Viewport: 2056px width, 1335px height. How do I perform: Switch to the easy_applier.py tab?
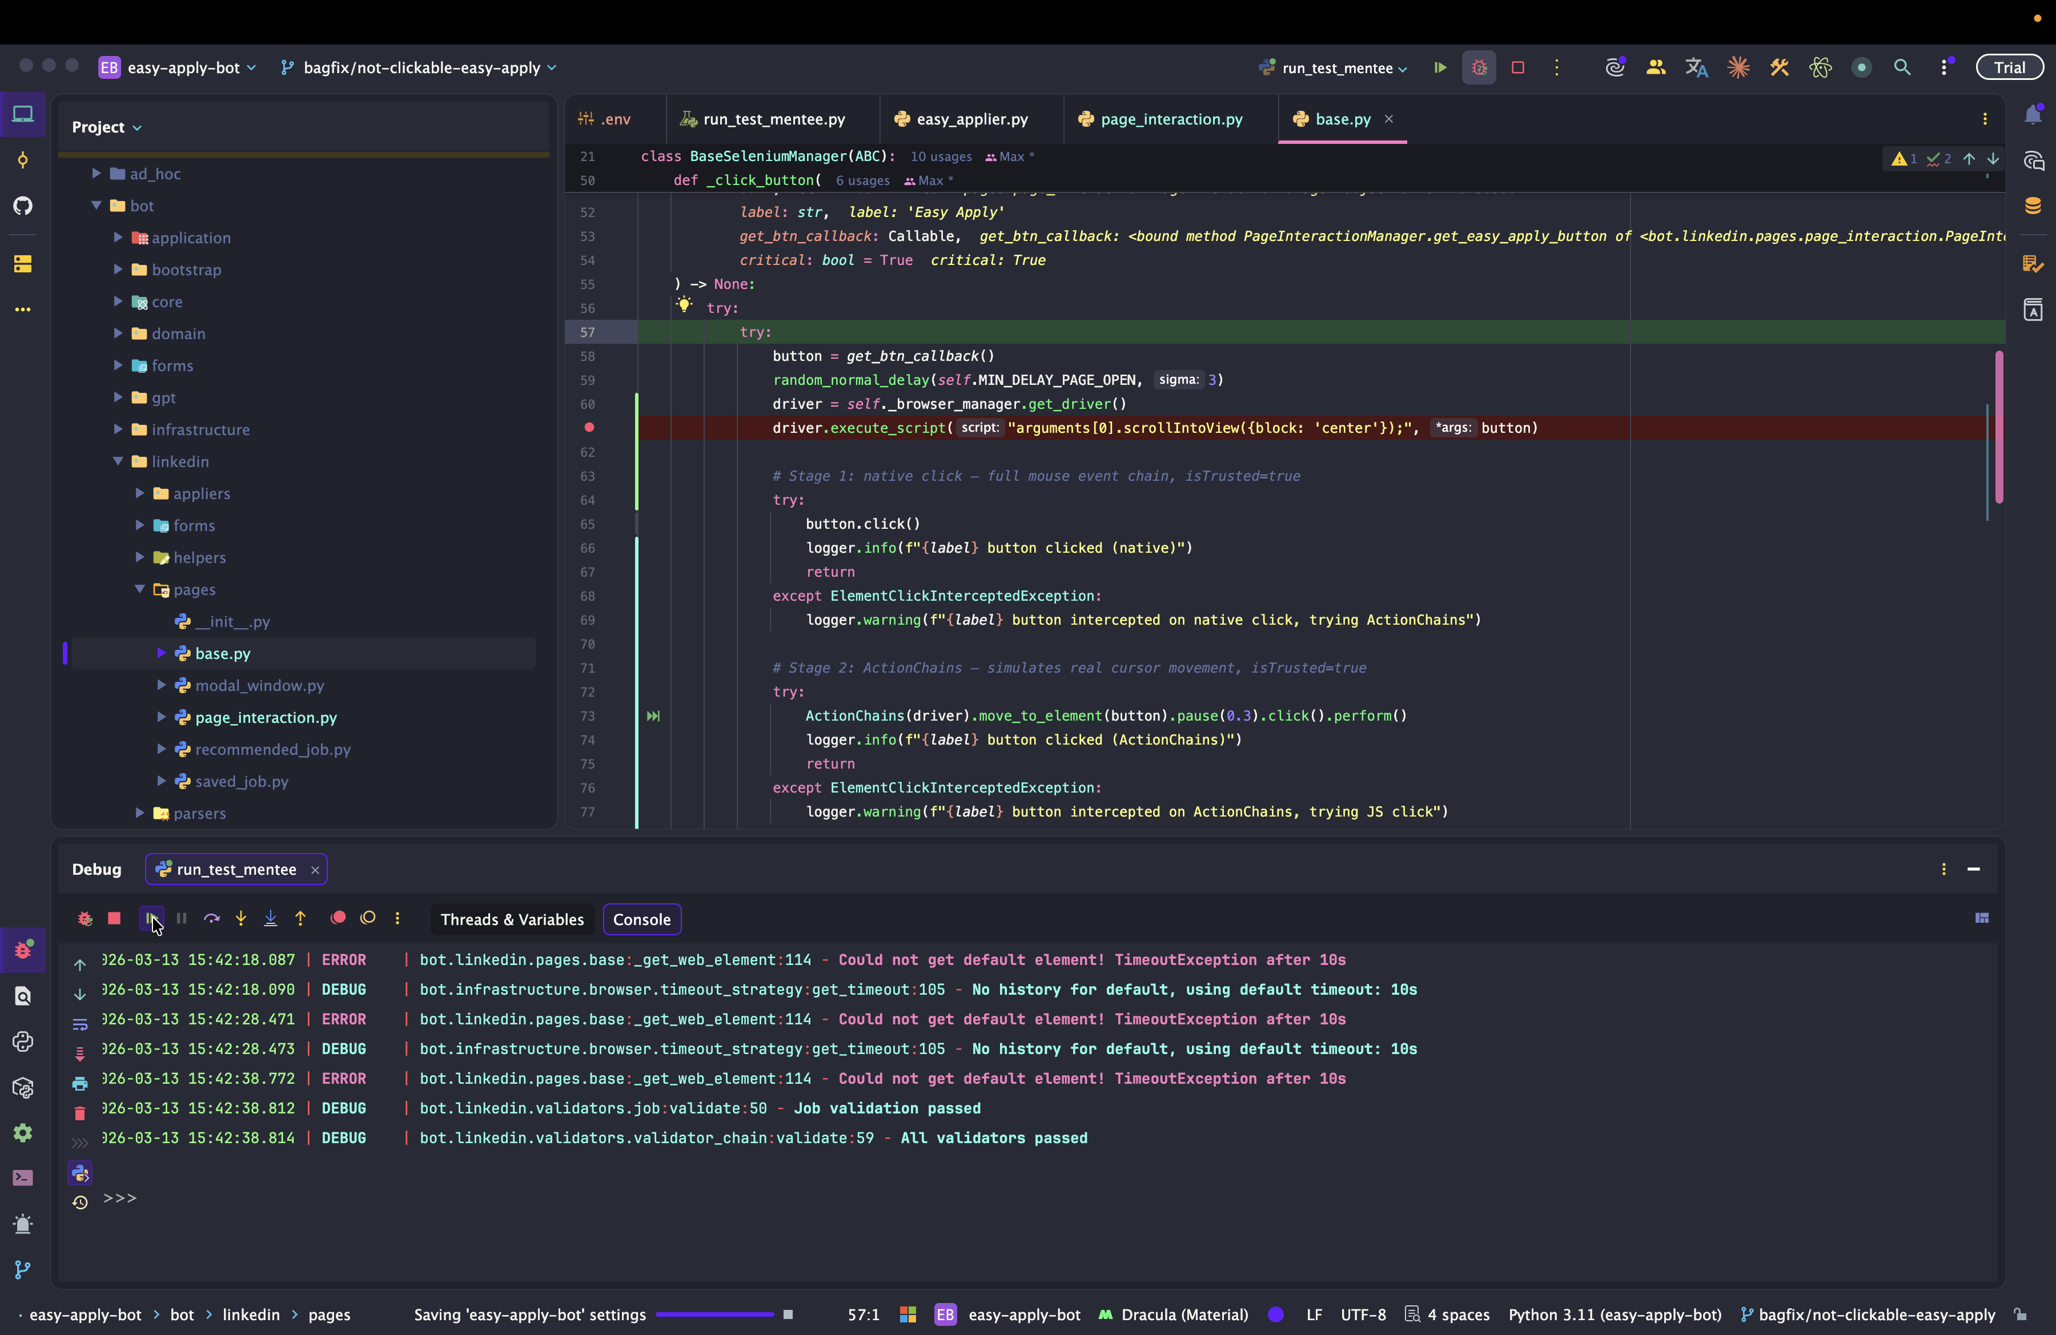971,119
